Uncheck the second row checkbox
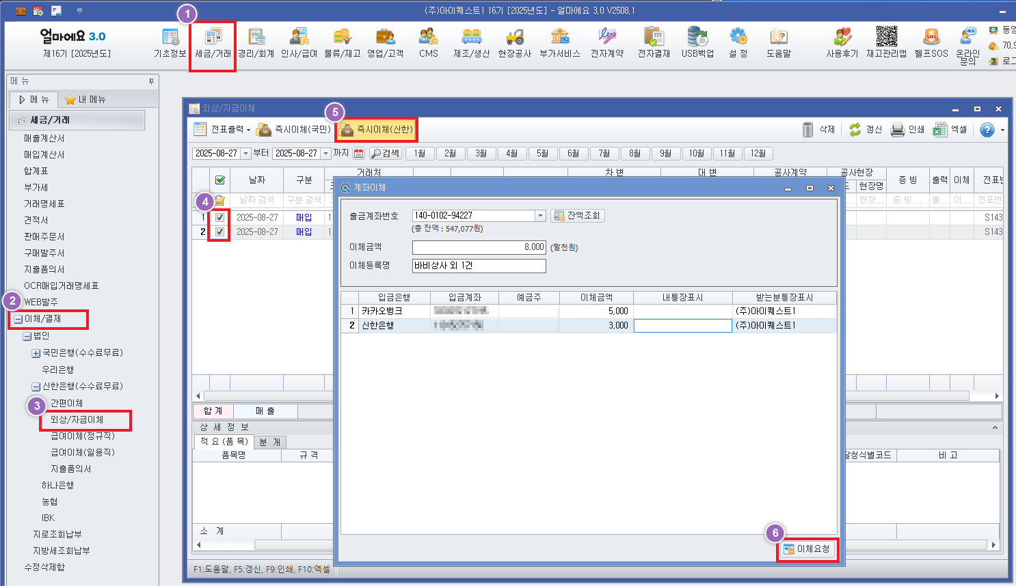Image resolution: width=1016 pixels, height=586 pixels. click(219, 232)
